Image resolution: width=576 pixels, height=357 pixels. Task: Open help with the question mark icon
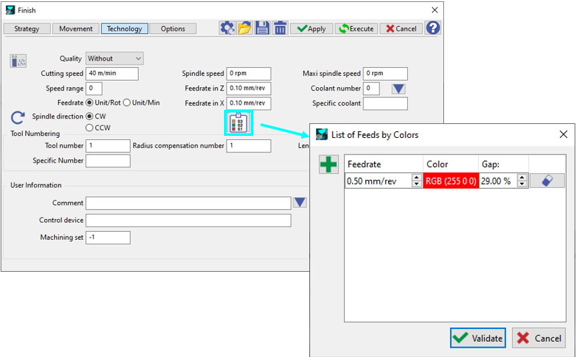point(433,28)
